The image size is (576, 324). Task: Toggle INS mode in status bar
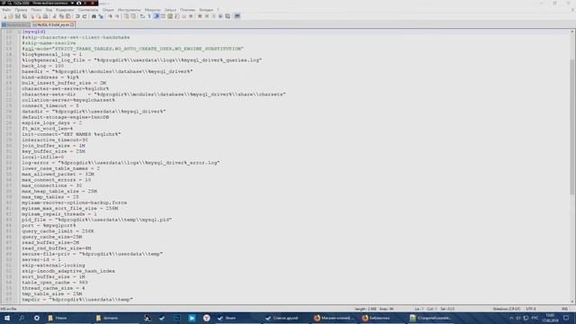tap(564, 309)
